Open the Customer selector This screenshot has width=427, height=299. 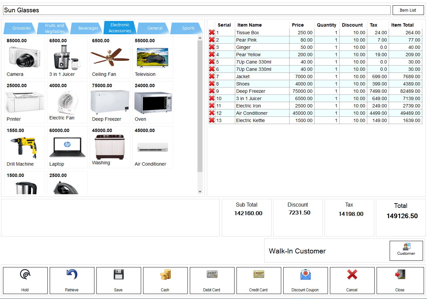point(406,251)
